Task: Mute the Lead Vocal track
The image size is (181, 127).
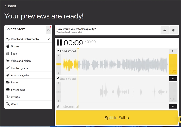Action: click(173, 51)
